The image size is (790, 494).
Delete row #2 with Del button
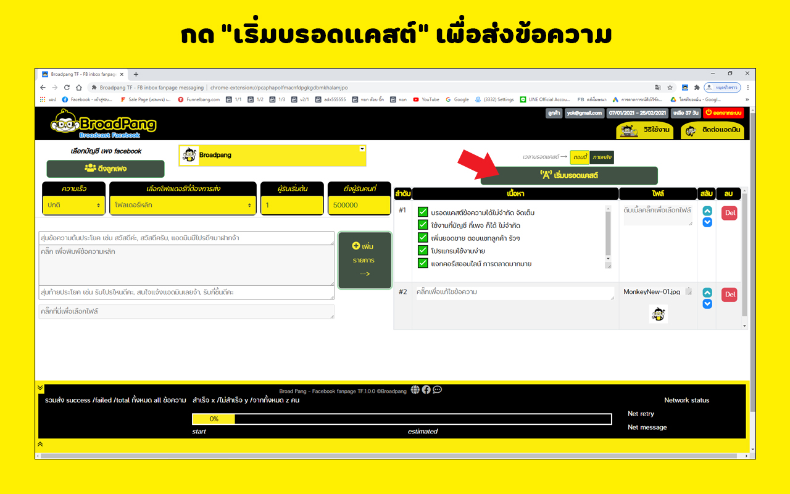point(730,295)
